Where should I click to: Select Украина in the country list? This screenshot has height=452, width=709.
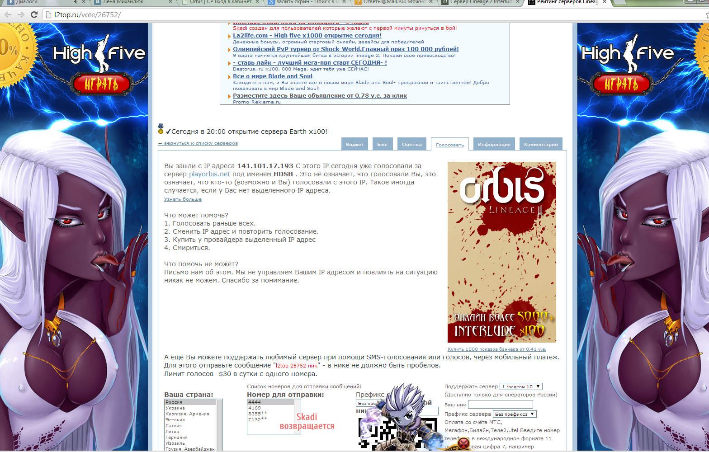pyautogui.click(x=190, y=408)
